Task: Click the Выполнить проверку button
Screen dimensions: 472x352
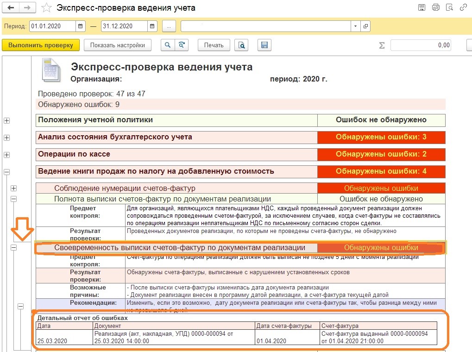Action: pyautogui.click(x=41, y=45)
